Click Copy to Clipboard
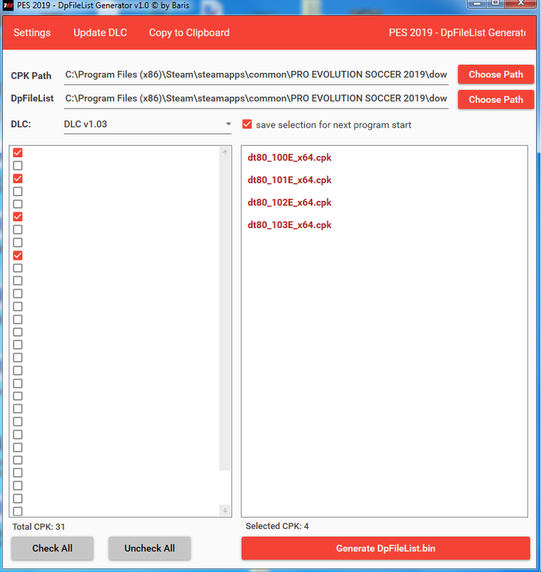541x572 pixels. coord(189,33)
